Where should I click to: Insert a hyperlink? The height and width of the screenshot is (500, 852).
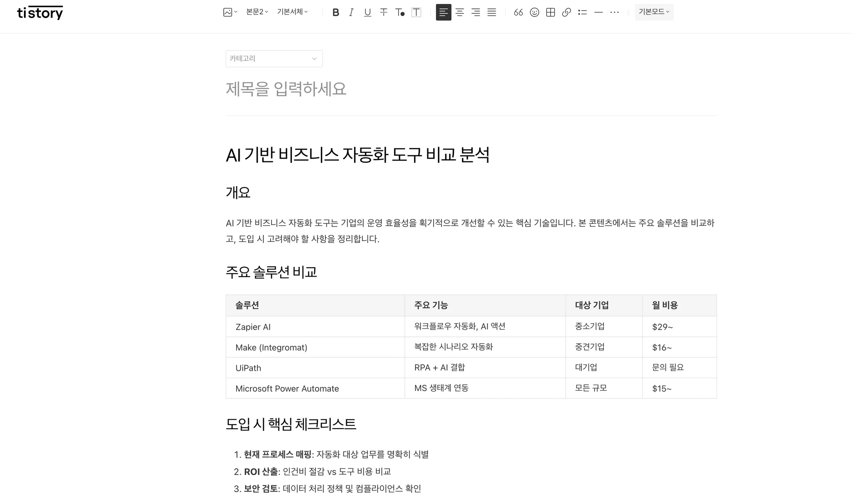(566, 12)
